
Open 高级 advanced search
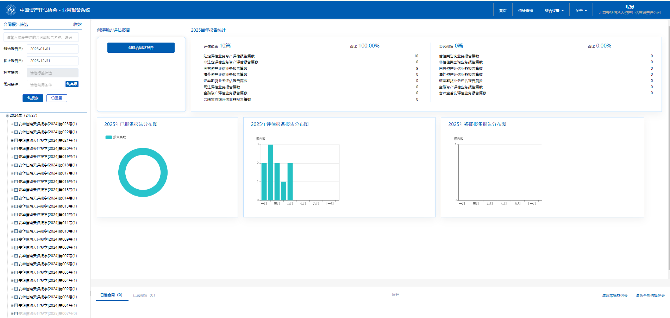[x=72, y=84]
